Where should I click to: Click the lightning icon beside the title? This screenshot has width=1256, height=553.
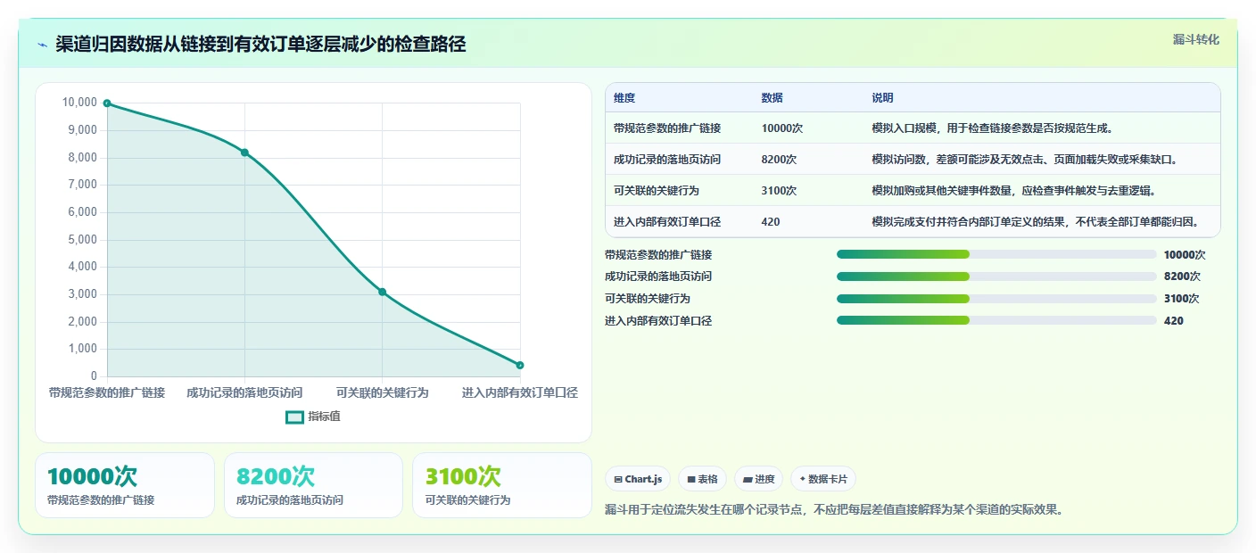click(42, 45)
